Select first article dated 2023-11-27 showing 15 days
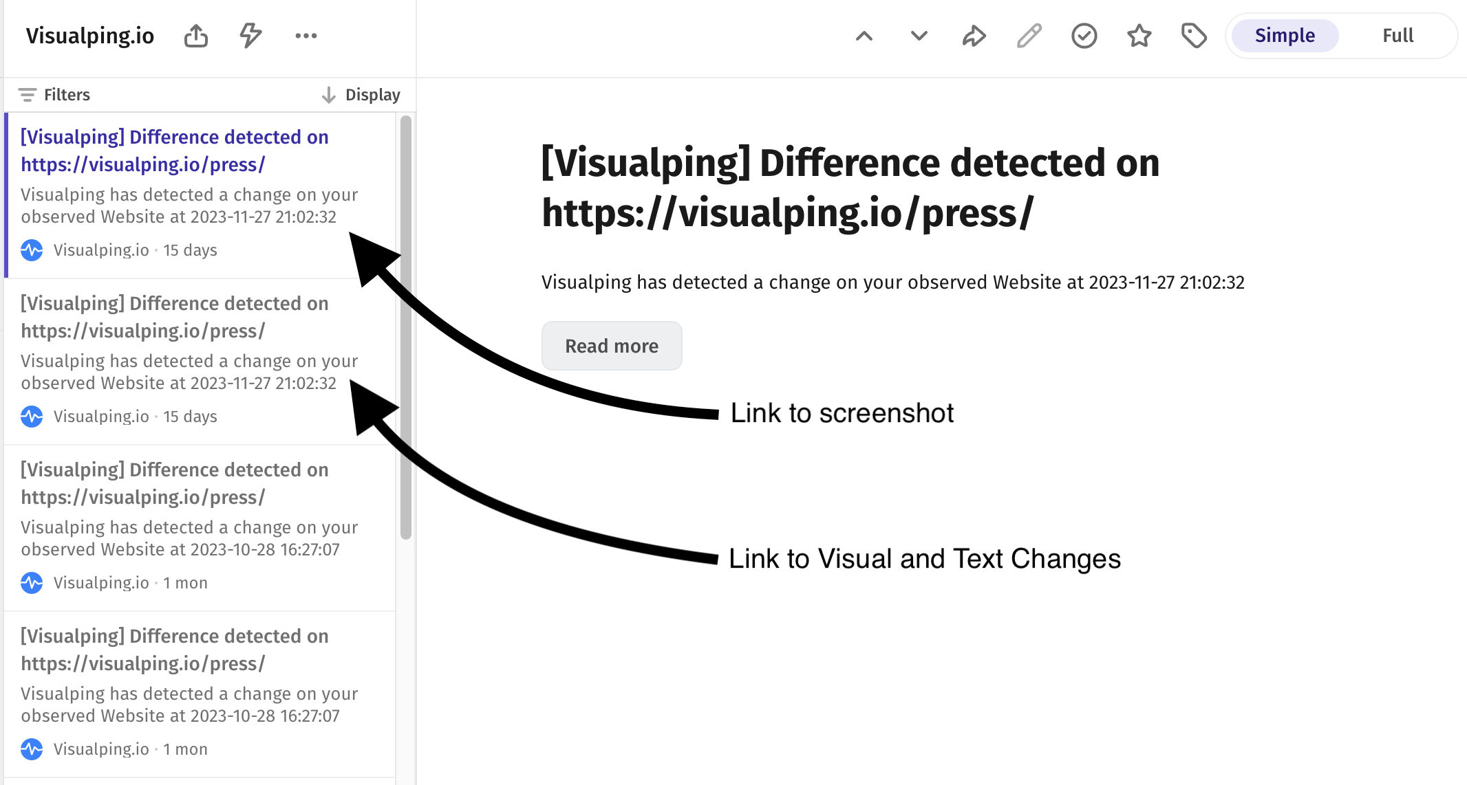Image resolution: width=1467 pixels, height=785 pixels. [200, 195]
